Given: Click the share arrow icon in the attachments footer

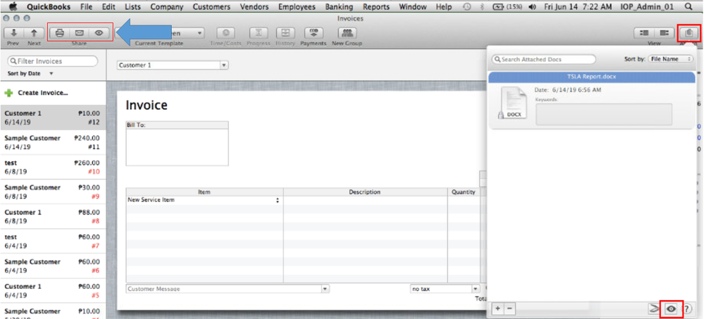Looking at the screenshot, I should (655, 308).
